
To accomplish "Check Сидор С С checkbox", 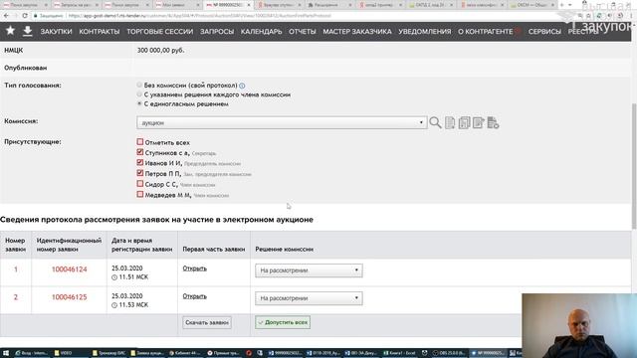I will pos(140,184).
